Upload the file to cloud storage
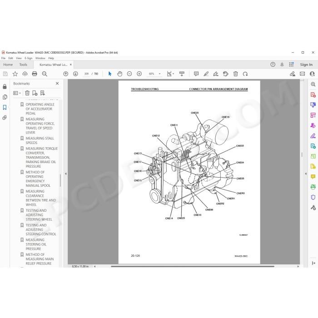 pos(25,74)
